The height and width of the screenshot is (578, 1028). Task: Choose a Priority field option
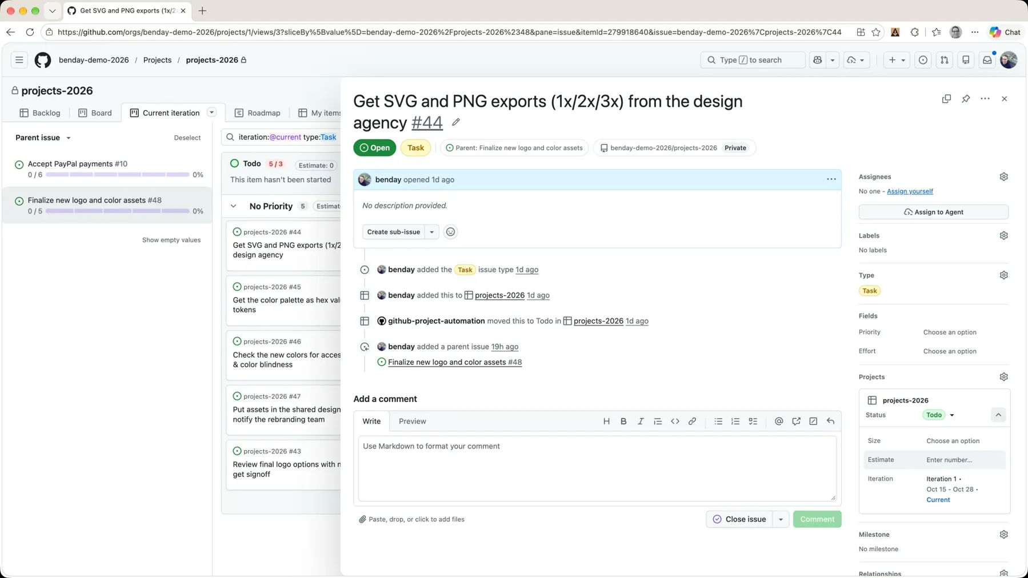pyautogui.click(x=950, y=332)
